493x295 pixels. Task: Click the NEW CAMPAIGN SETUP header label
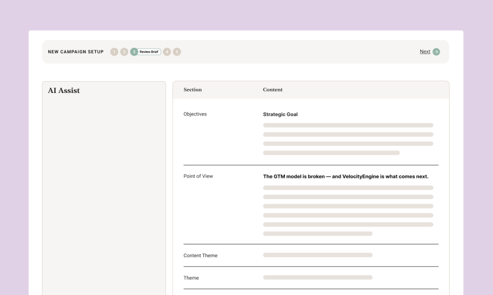click(x=75, y=52)
